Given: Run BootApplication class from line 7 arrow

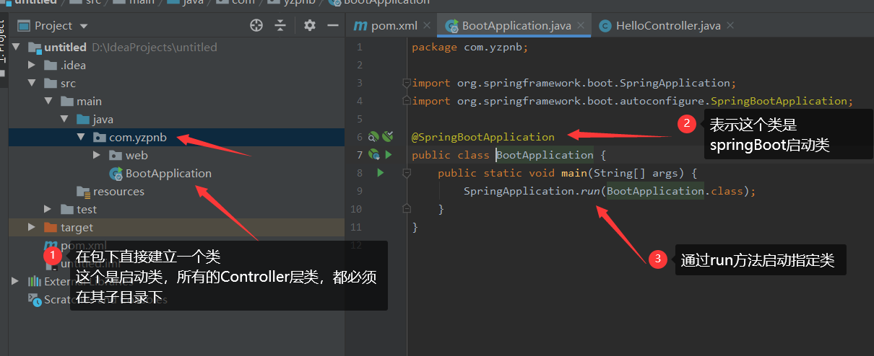Looking at the screenshot, I should pos(388,154).
